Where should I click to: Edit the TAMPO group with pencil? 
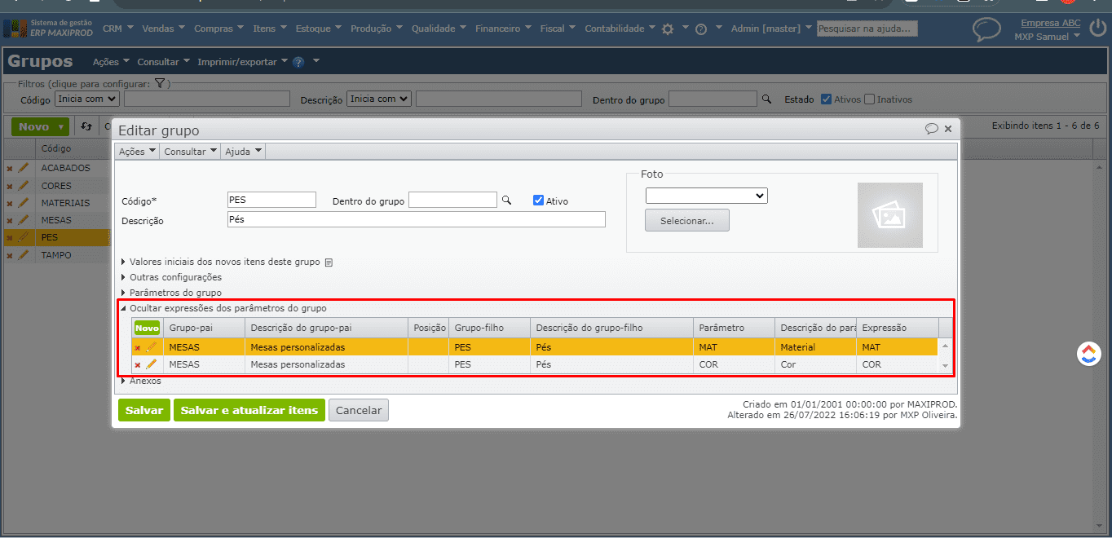click(23, 255)
